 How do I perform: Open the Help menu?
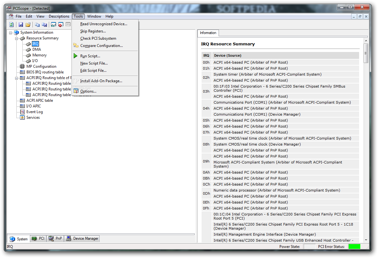109,16
